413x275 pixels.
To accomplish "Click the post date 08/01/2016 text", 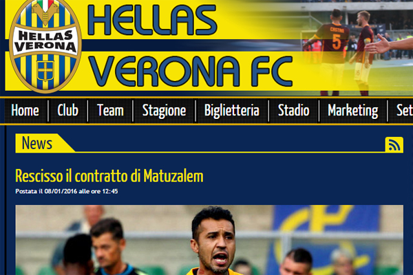I will coord(61,191).
